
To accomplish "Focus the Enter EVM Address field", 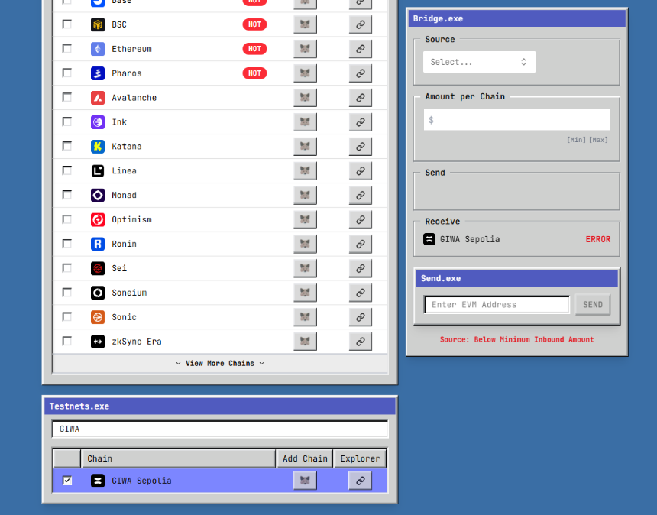I will point(497,305).
